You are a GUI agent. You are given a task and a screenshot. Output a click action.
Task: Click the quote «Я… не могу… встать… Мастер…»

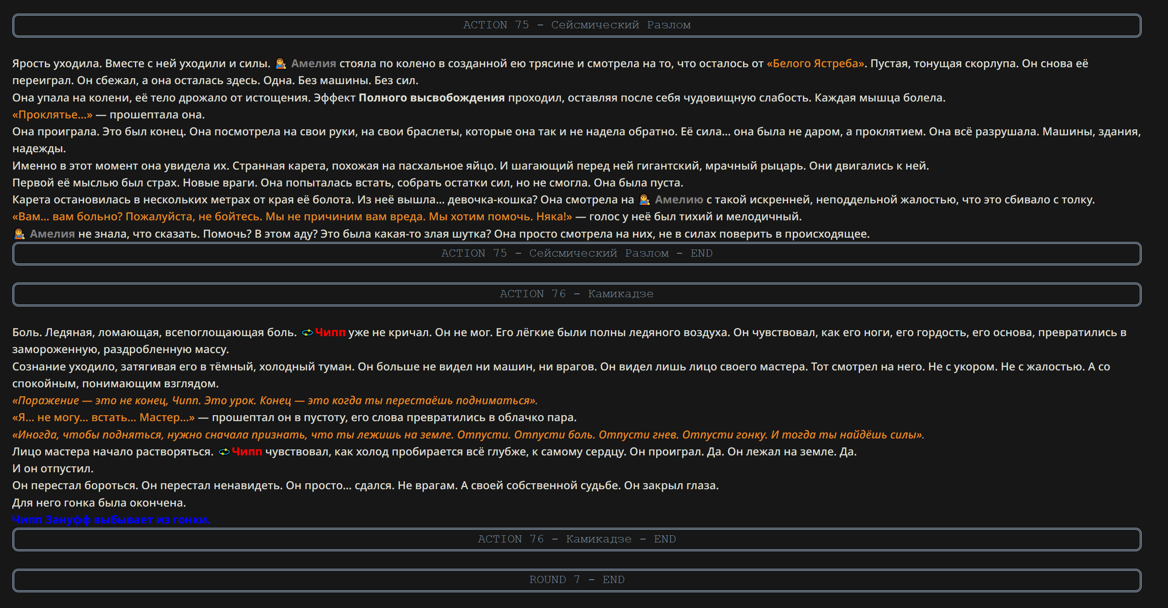pyautogui.click(x=103, y=418)
